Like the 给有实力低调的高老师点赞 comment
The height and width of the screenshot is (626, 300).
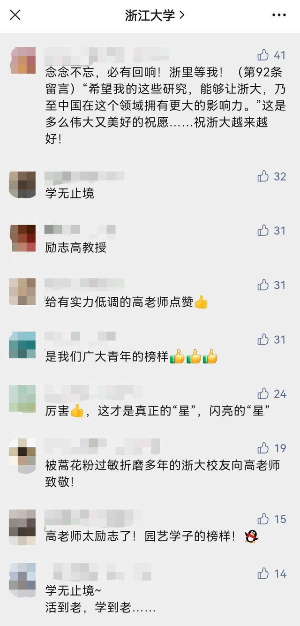[263, 285]
